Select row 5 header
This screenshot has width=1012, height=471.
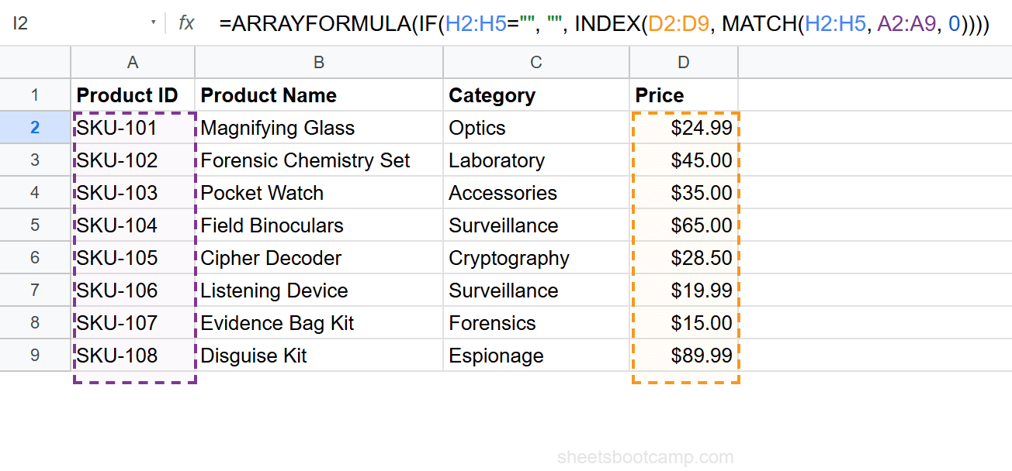coord(35,225)
